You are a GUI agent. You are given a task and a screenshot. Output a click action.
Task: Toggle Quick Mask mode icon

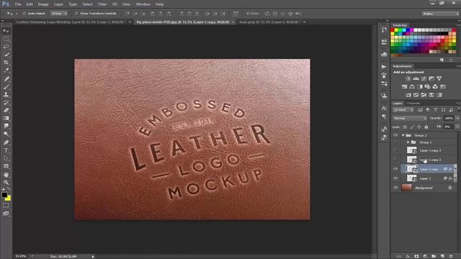[x=6, y=206]
